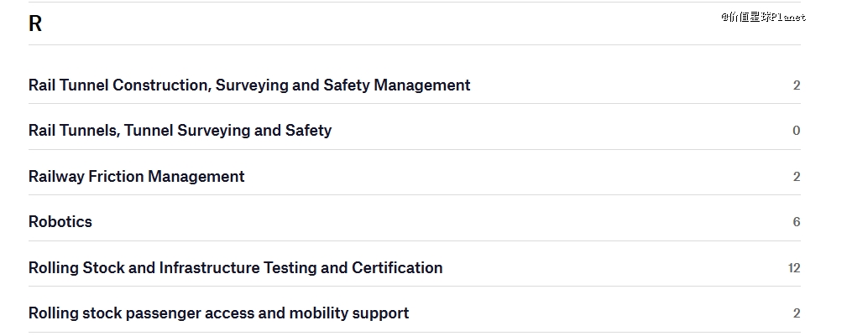The width and height of the screenshot is (852, 336).
Task: Click the count 2 beside Railway Friction Management
Action: pyautogui.click(x=796, y=177)
